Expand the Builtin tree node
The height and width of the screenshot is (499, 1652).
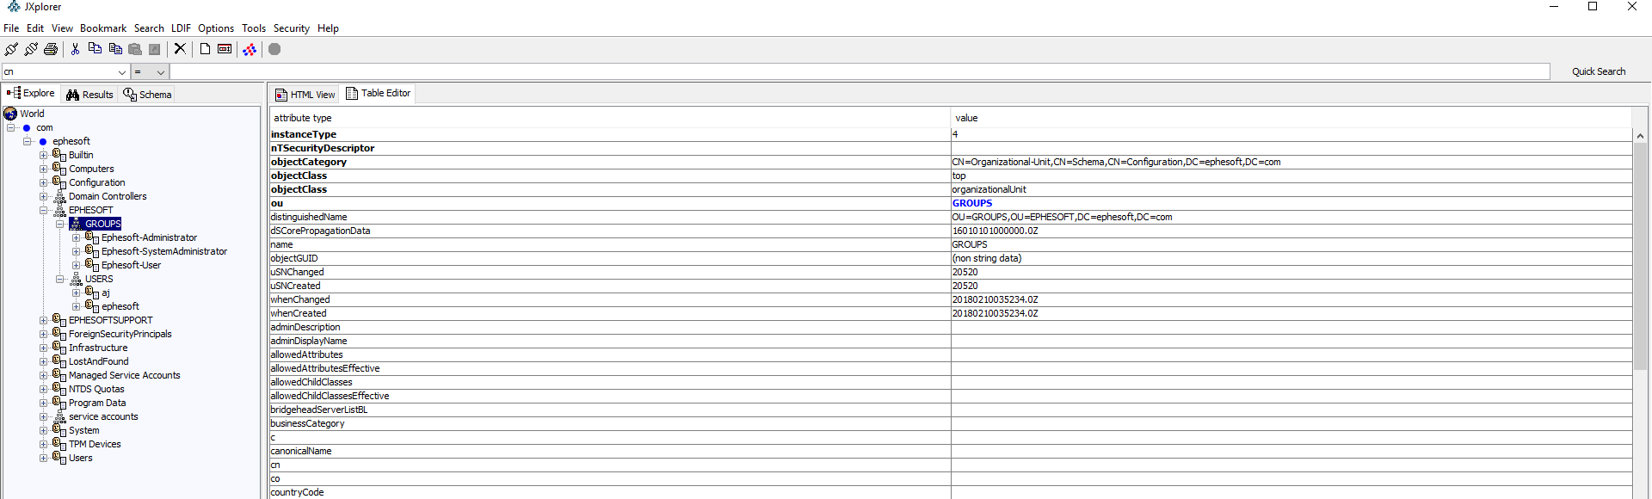43,155
